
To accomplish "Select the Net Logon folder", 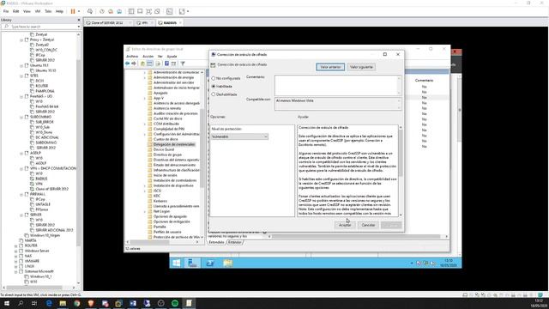I will click(161, 212).
